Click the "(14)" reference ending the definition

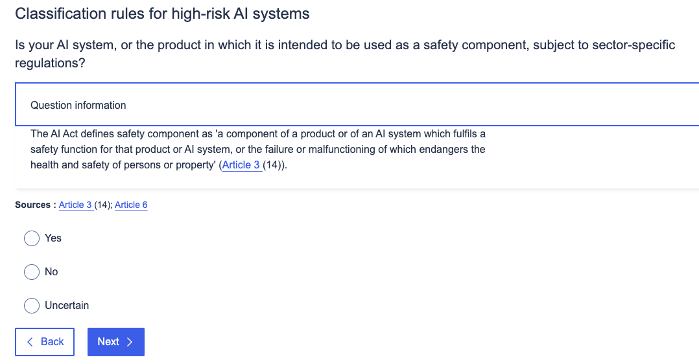tap(273, 165)
